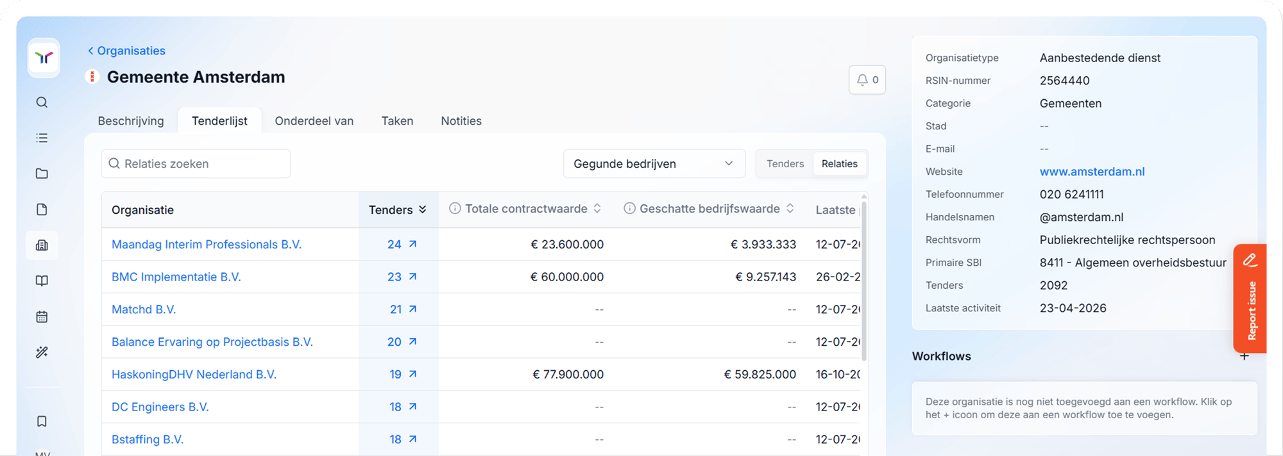Open the document icon in sidebar
Screen dimensions: 1283x456
coord(42,209)
